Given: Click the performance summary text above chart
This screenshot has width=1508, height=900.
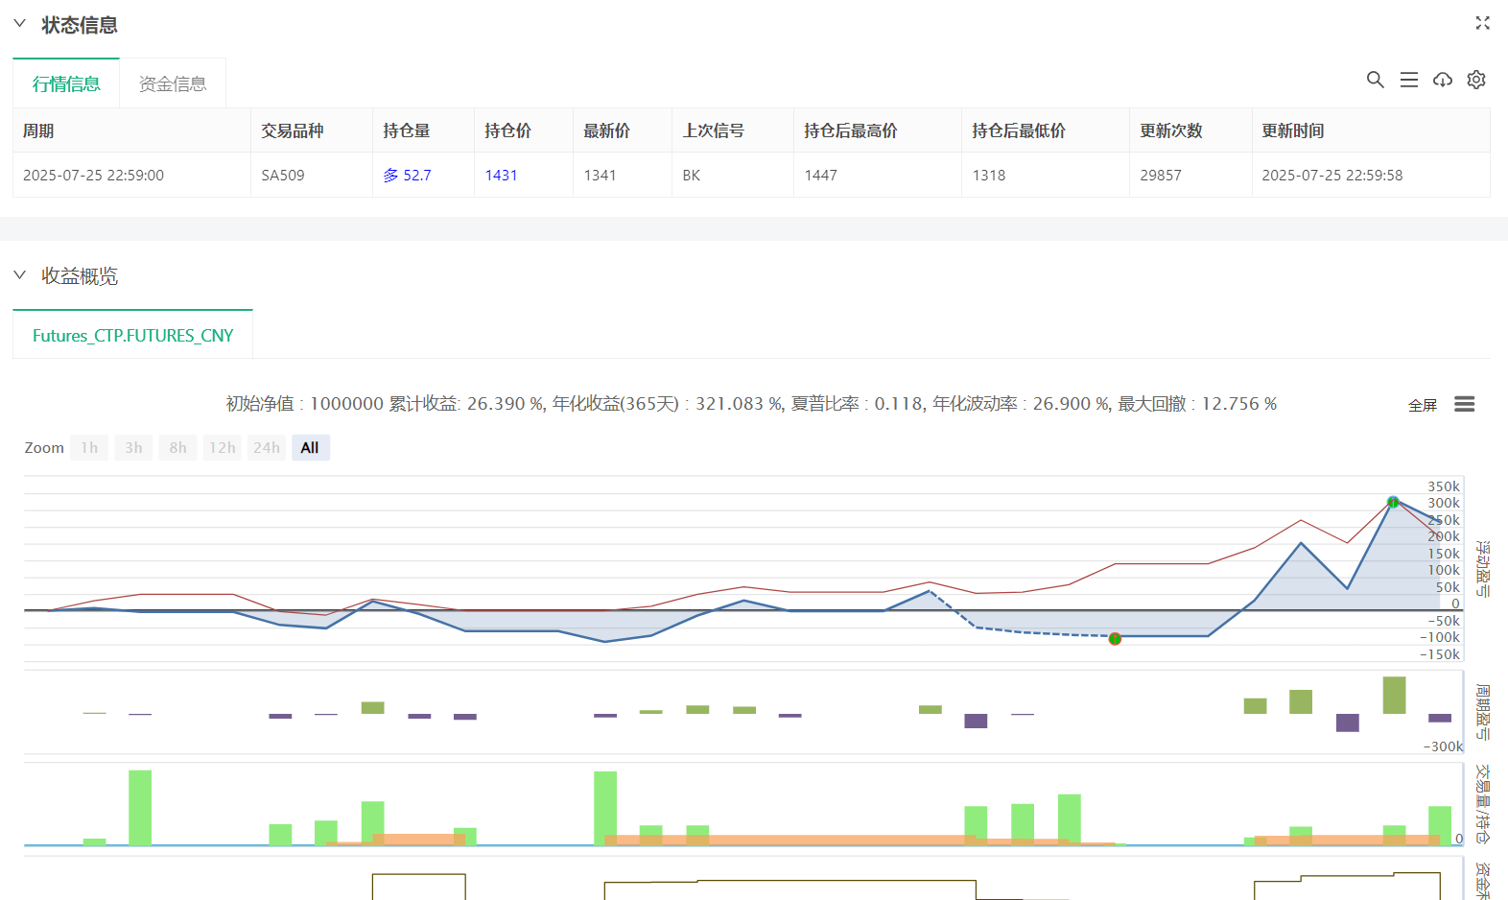Looking at the screenshot, I should (751, 404).
